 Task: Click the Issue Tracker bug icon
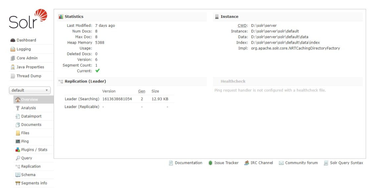point(210,163)
